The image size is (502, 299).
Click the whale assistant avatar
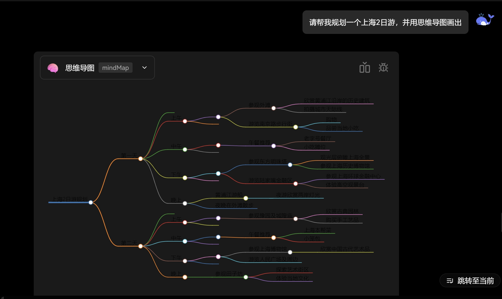[x=485, y=20]
